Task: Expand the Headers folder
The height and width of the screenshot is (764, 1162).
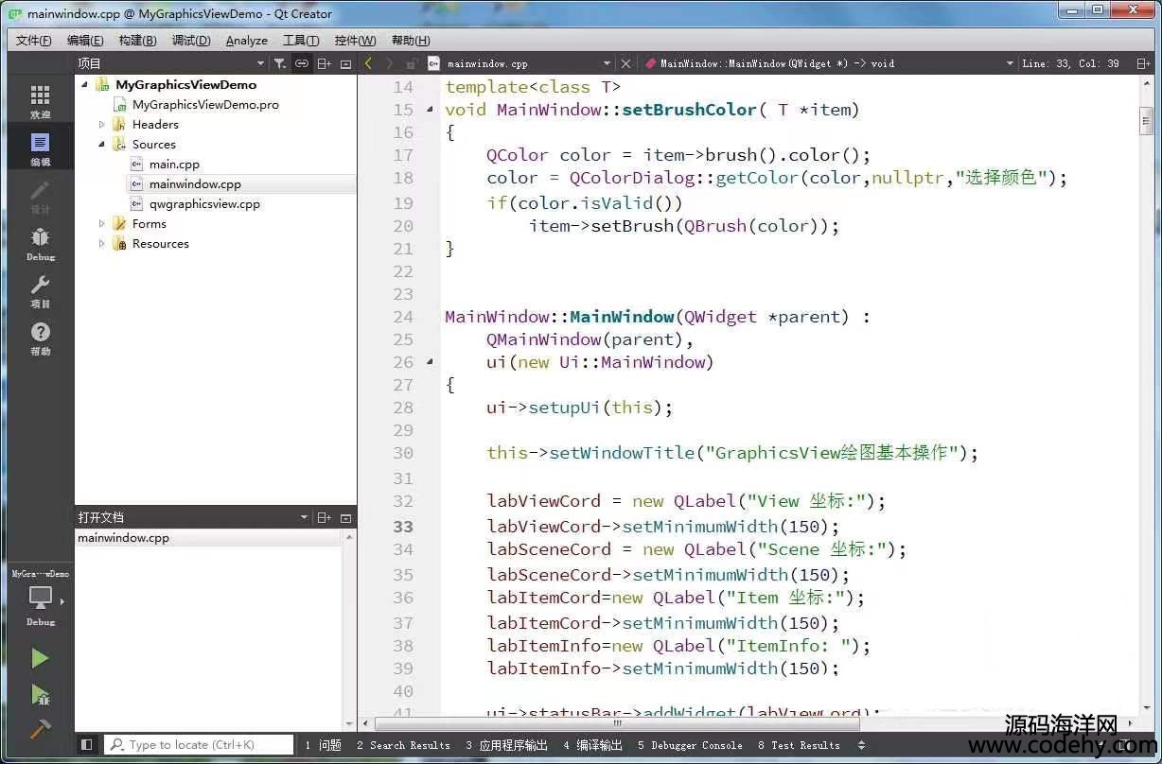Action: [x=101, y=125]
